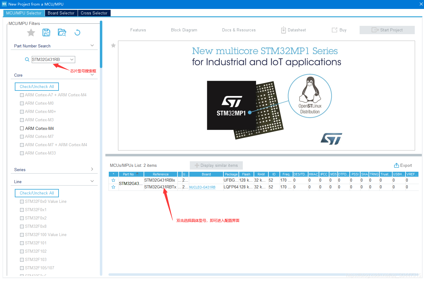The width and height of the screenshot is (424, 281).
Task: Expand the Series filter section
Action: tap(92, 169)
